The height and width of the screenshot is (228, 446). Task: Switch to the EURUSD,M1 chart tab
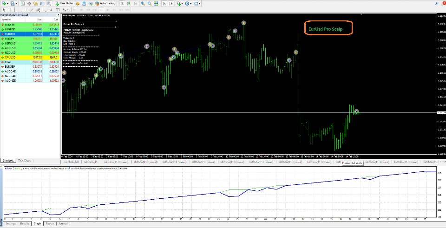(72, 162)
